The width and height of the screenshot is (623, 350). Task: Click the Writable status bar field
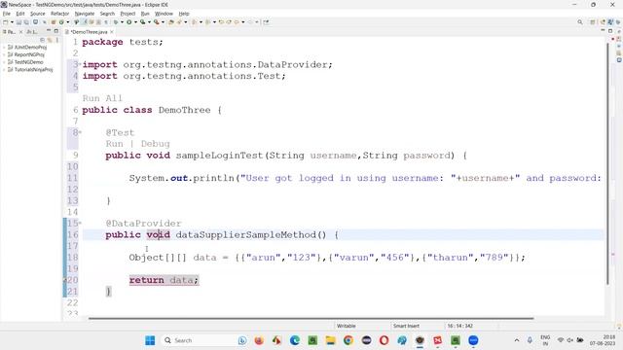click(x=347, y=326)
